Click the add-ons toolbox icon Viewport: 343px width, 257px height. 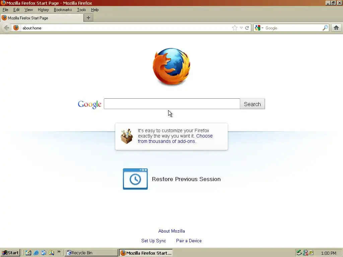tap(127, 136)
